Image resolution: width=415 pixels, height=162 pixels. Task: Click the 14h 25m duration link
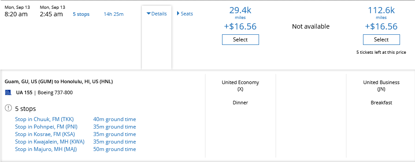[x=114, y=14]
